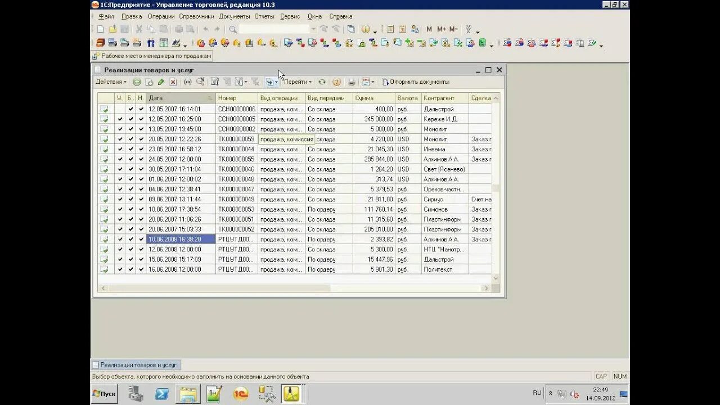Expand the filter history dropdown arrow
Image resolution: width=720 pixels, height=405 pixels.
tap(246, 82)
